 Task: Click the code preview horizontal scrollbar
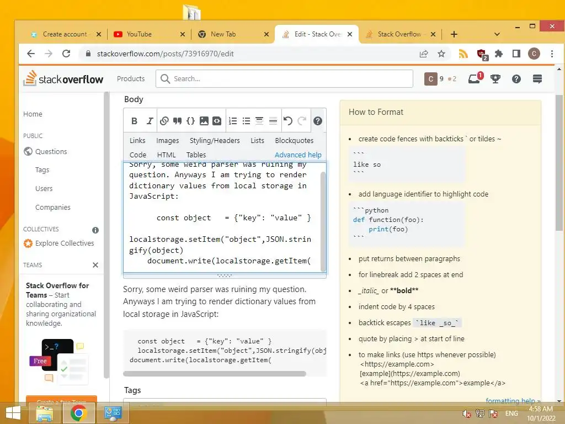click(215, 374)
